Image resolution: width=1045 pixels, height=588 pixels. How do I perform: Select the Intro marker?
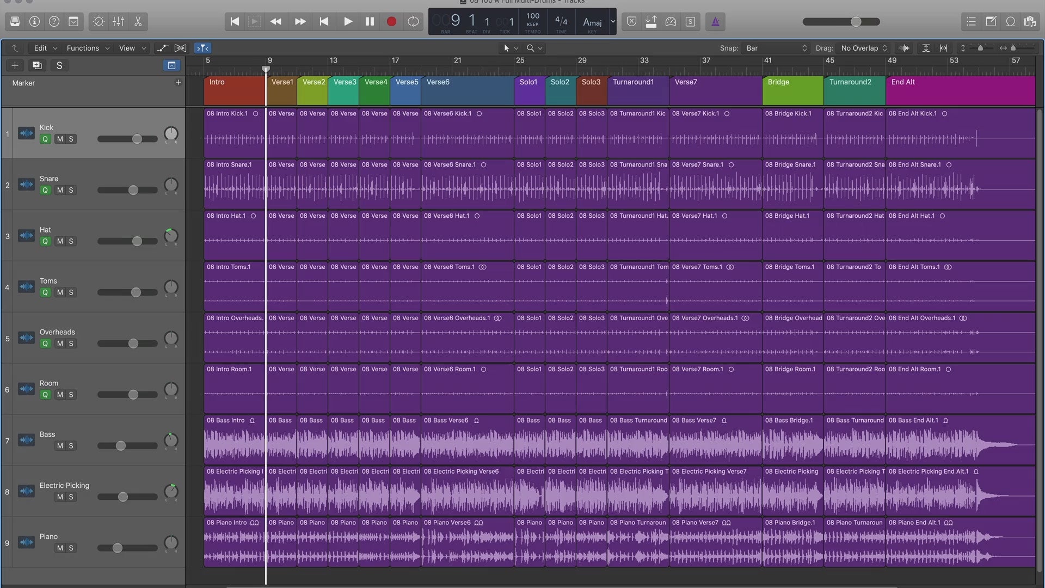coord(235,90)
